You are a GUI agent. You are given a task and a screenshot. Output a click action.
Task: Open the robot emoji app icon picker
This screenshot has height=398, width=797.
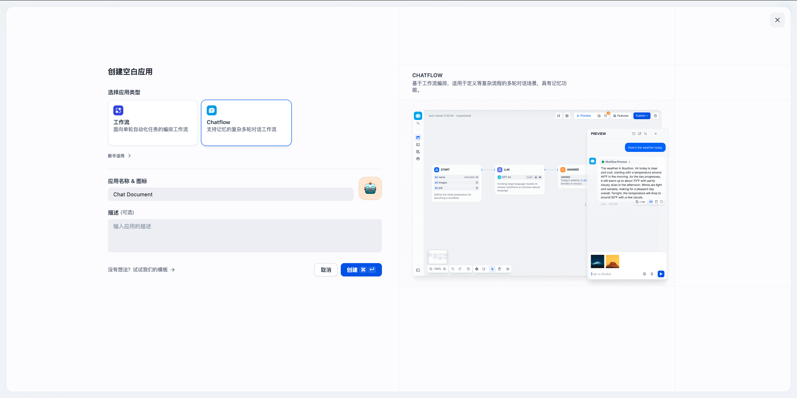[370, 188]
